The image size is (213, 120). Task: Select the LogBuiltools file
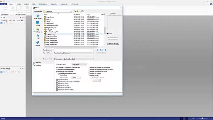(49, 23)
